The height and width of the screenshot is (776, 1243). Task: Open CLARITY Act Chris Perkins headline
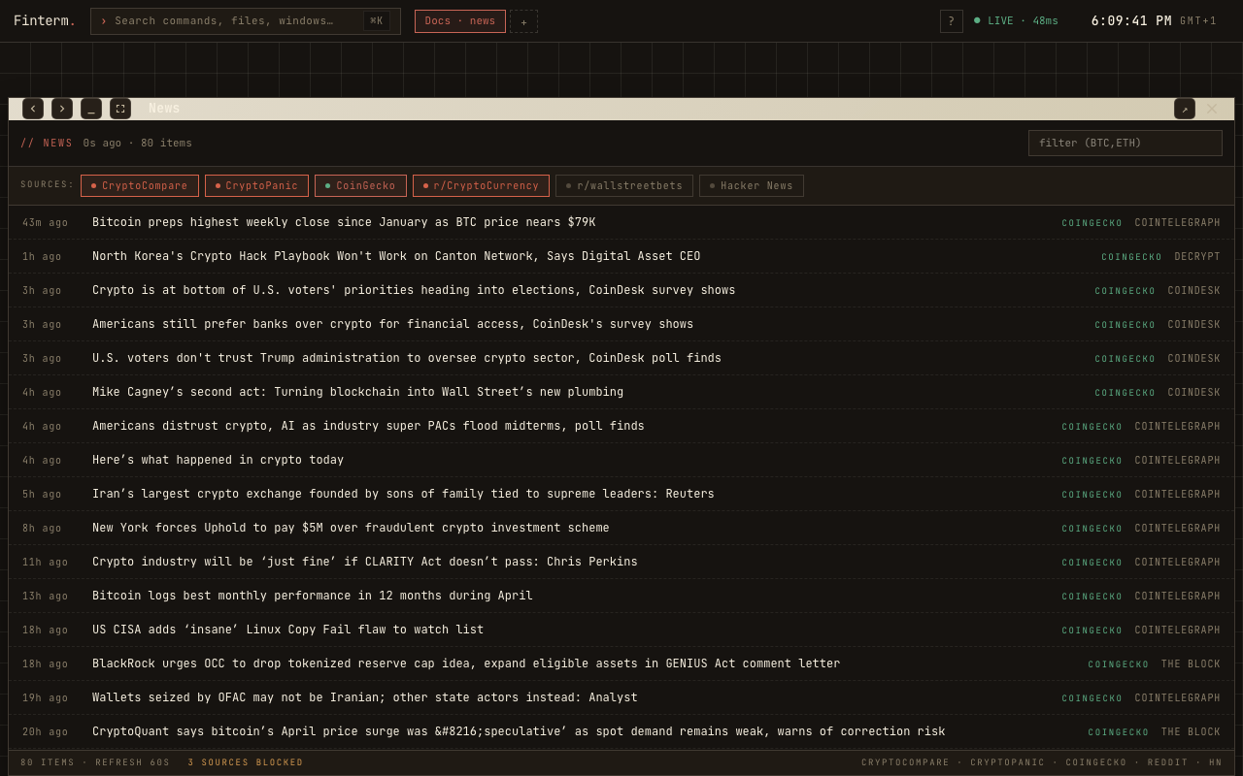[365, 563]
